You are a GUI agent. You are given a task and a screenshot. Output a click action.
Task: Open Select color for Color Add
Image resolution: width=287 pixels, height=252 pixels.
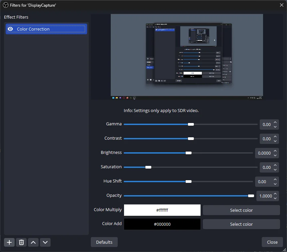(x=241, y=224)
